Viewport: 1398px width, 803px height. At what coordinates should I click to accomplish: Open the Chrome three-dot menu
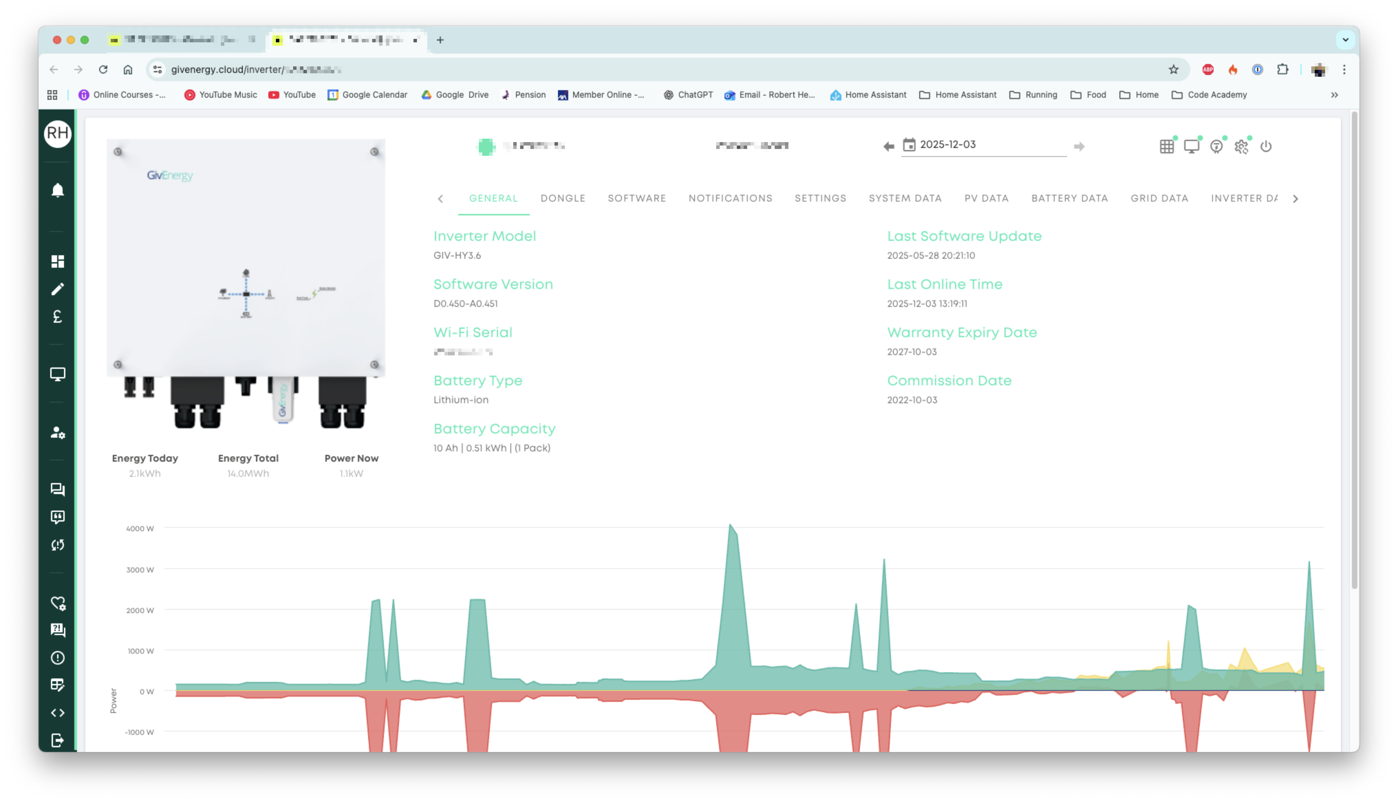click(1344, 69)
